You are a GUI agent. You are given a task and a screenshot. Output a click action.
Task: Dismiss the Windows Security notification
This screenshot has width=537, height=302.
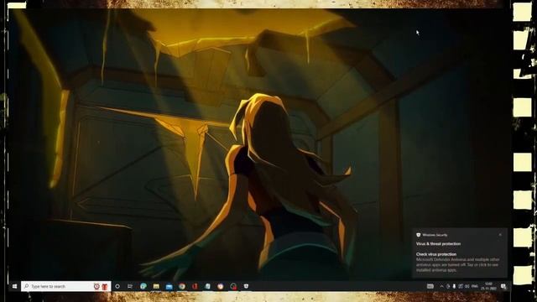tap(500, 235)
